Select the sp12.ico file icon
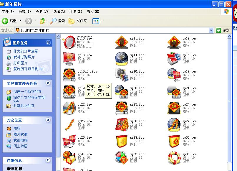 pyautogui.click(x=174, y=42)
